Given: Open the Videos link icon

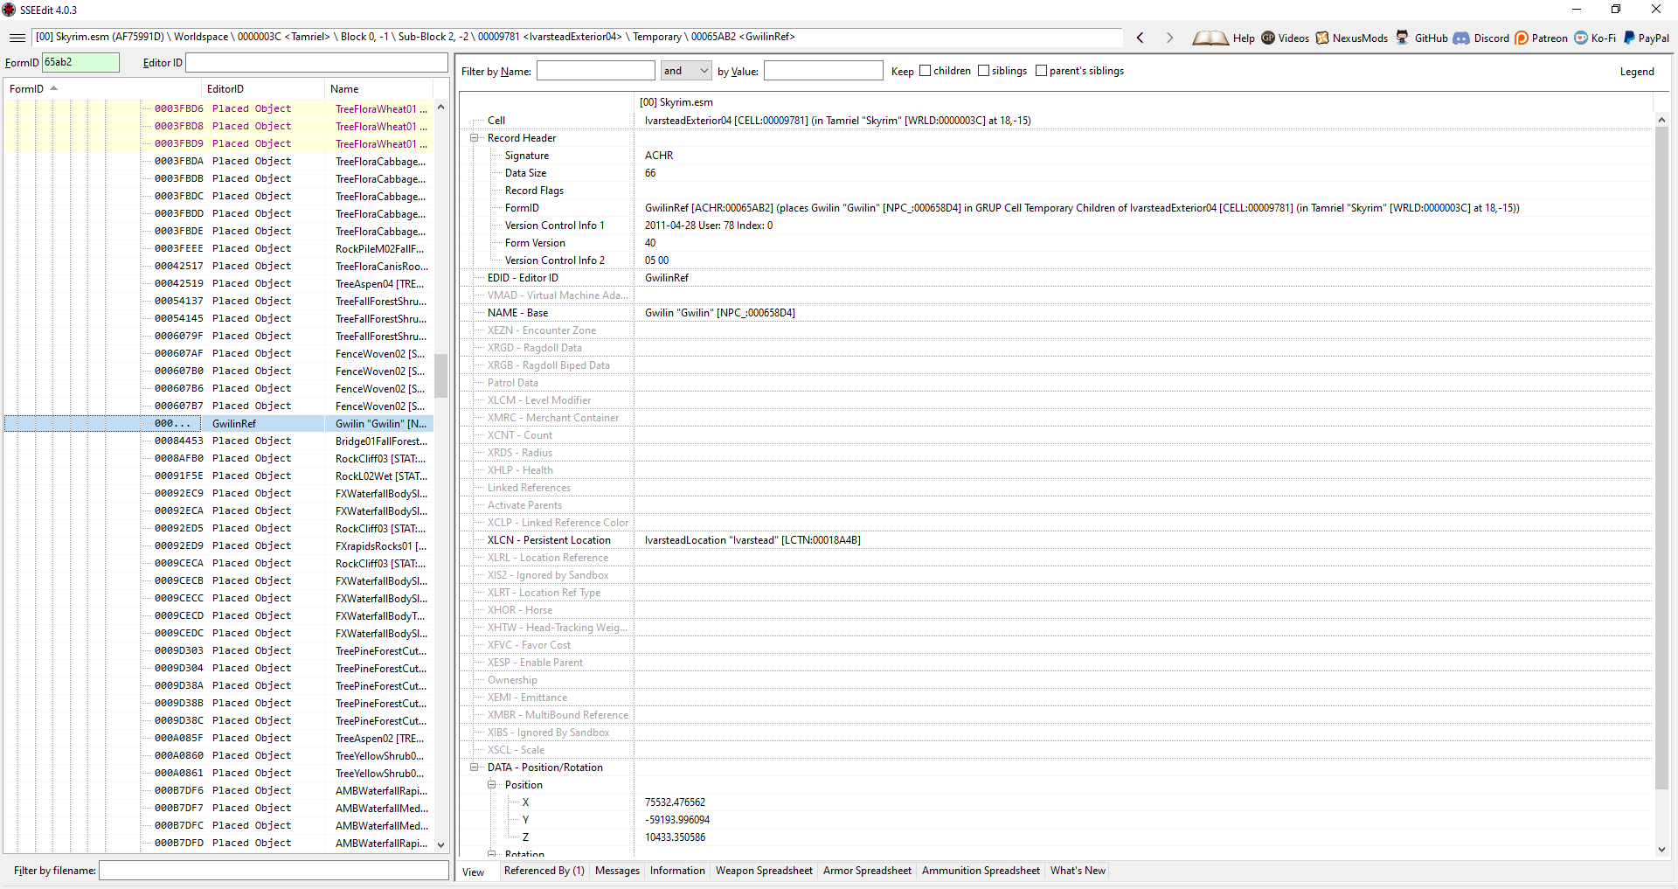Looking at the screenshot, I should pos(1268,38).
